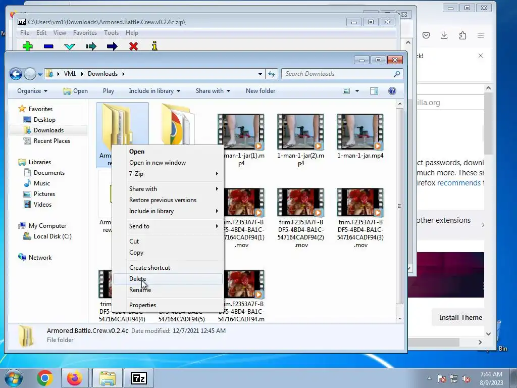
Task: Open Recent Places in sidebar
Action: [52, 141]
